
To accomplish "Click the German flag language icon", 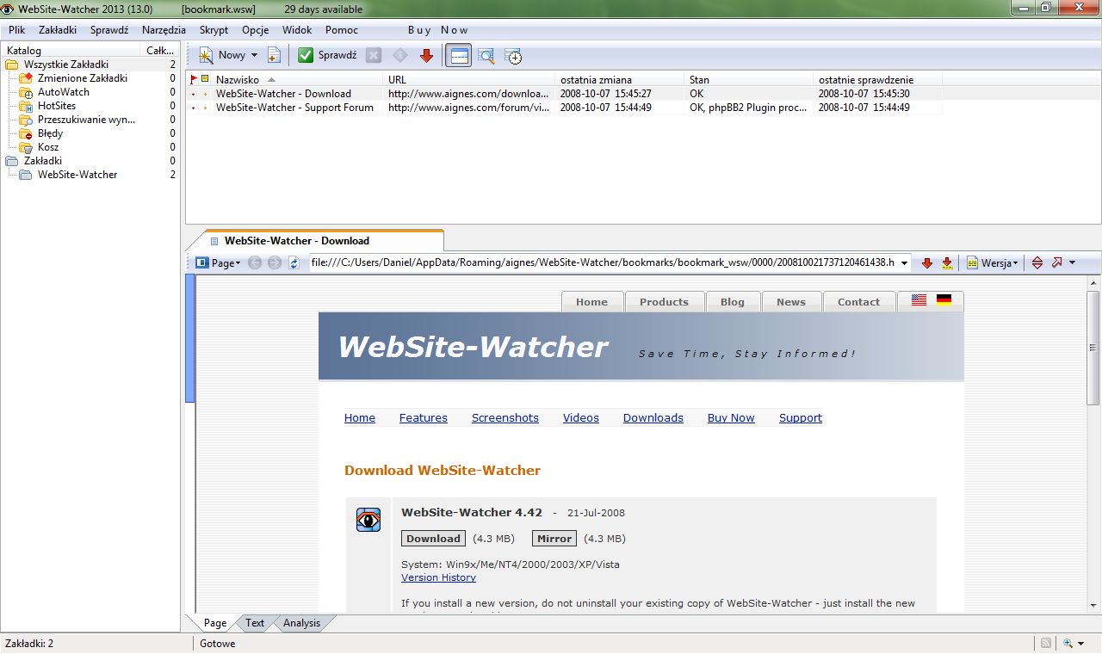I will pyautogui.click(x=944, y=300).
